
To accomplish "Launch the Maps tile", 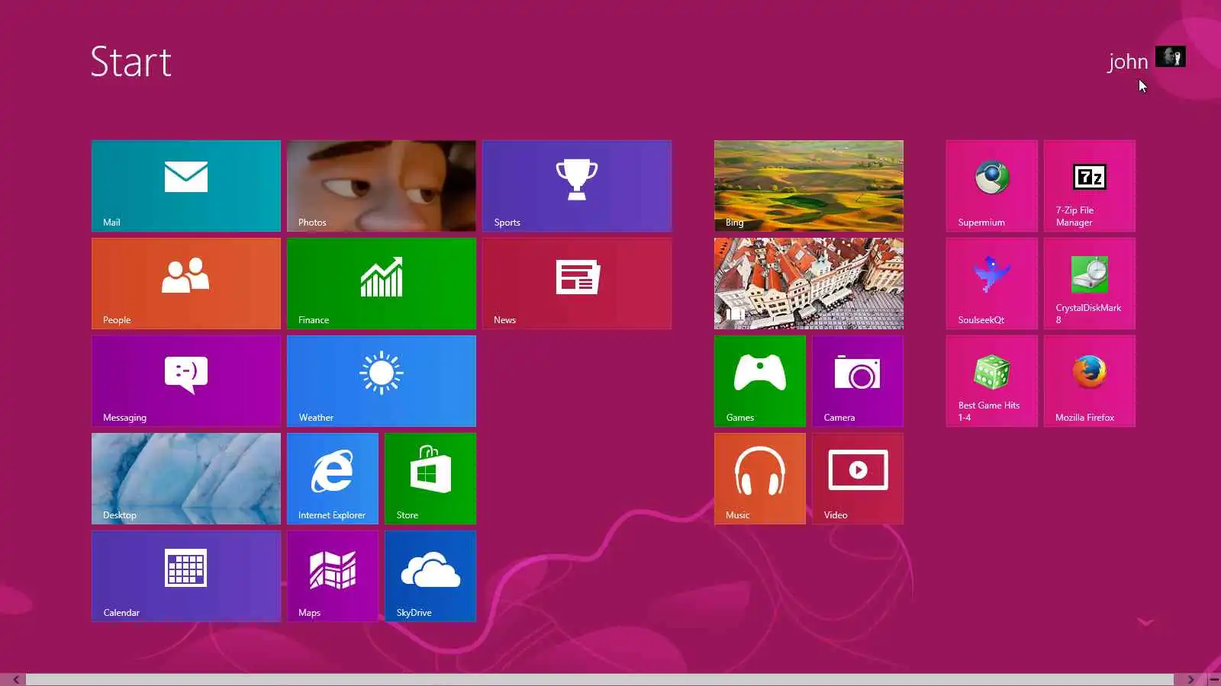I will coord(333,576).
